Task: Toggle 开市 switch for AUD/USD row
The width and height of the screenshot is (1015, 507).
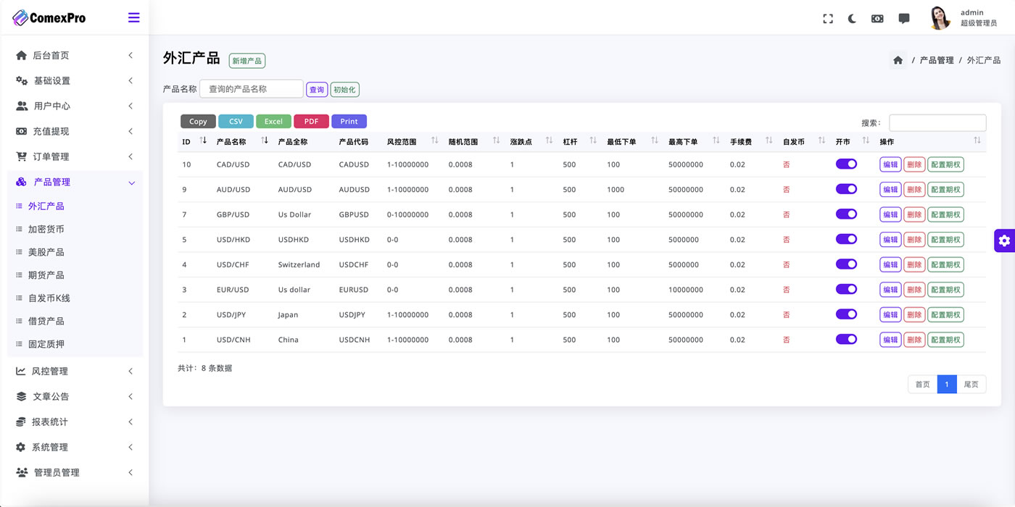Action: click(x=846, y=189)
